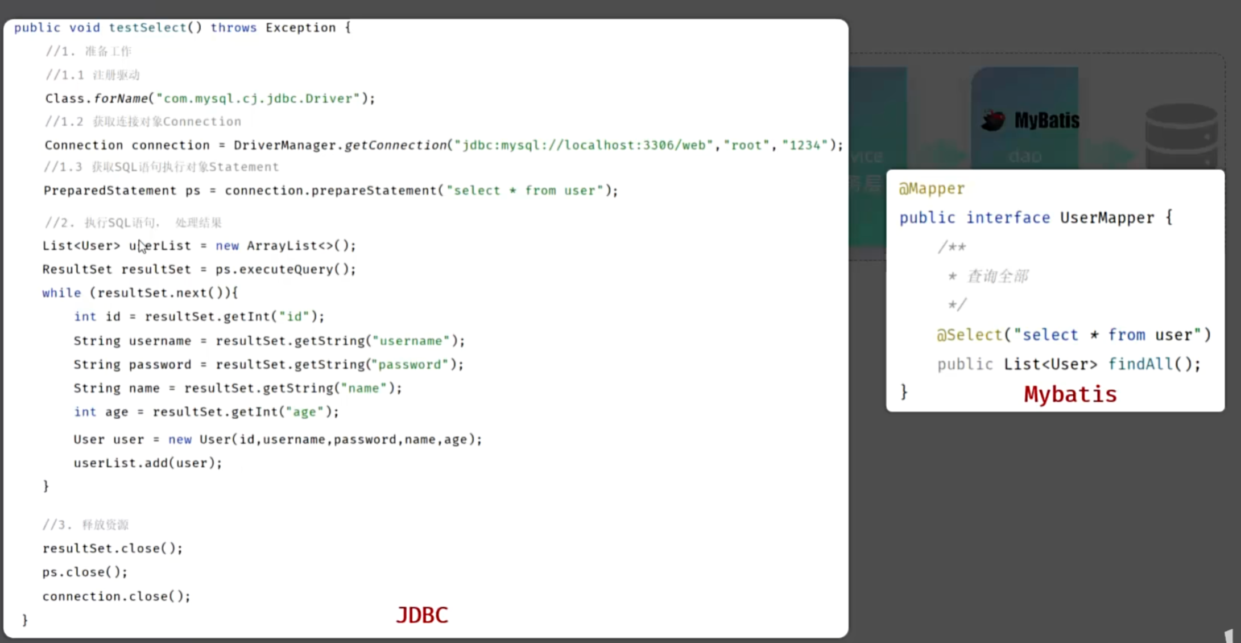This screenshot has height=643, width=1241.
Task: Click the ps.executeQuery() call
Action: point(285,269)
